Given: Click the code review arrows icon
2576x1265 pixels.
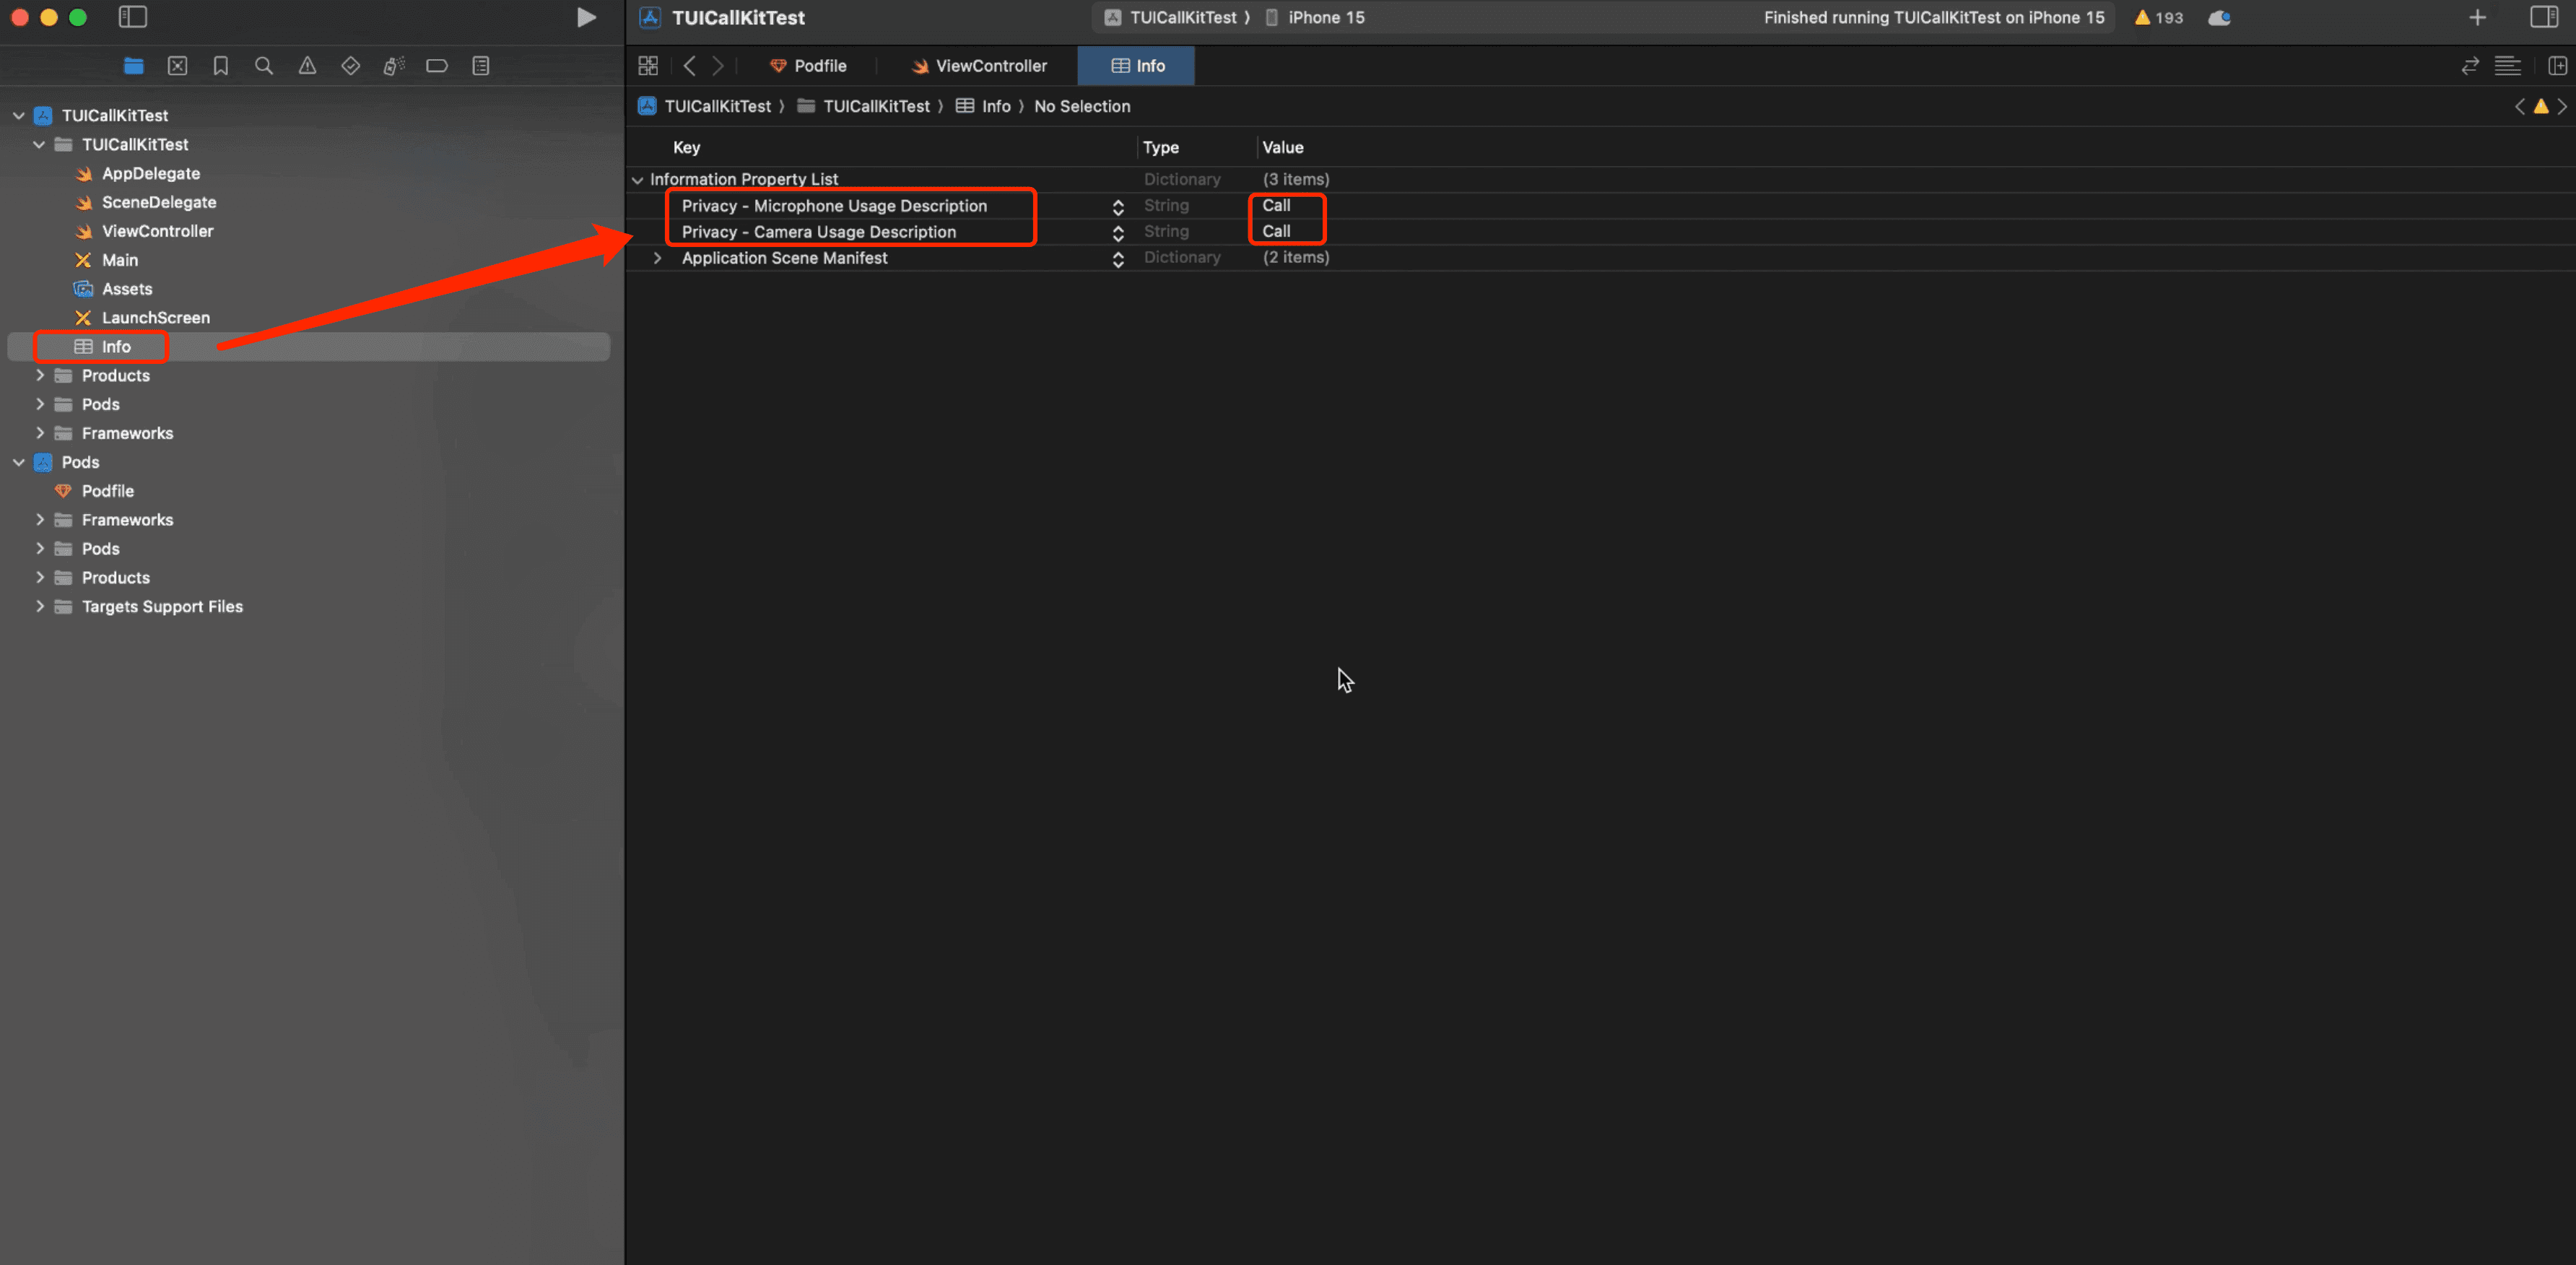Looking at the screenshot, I should tap(2470, 66).
